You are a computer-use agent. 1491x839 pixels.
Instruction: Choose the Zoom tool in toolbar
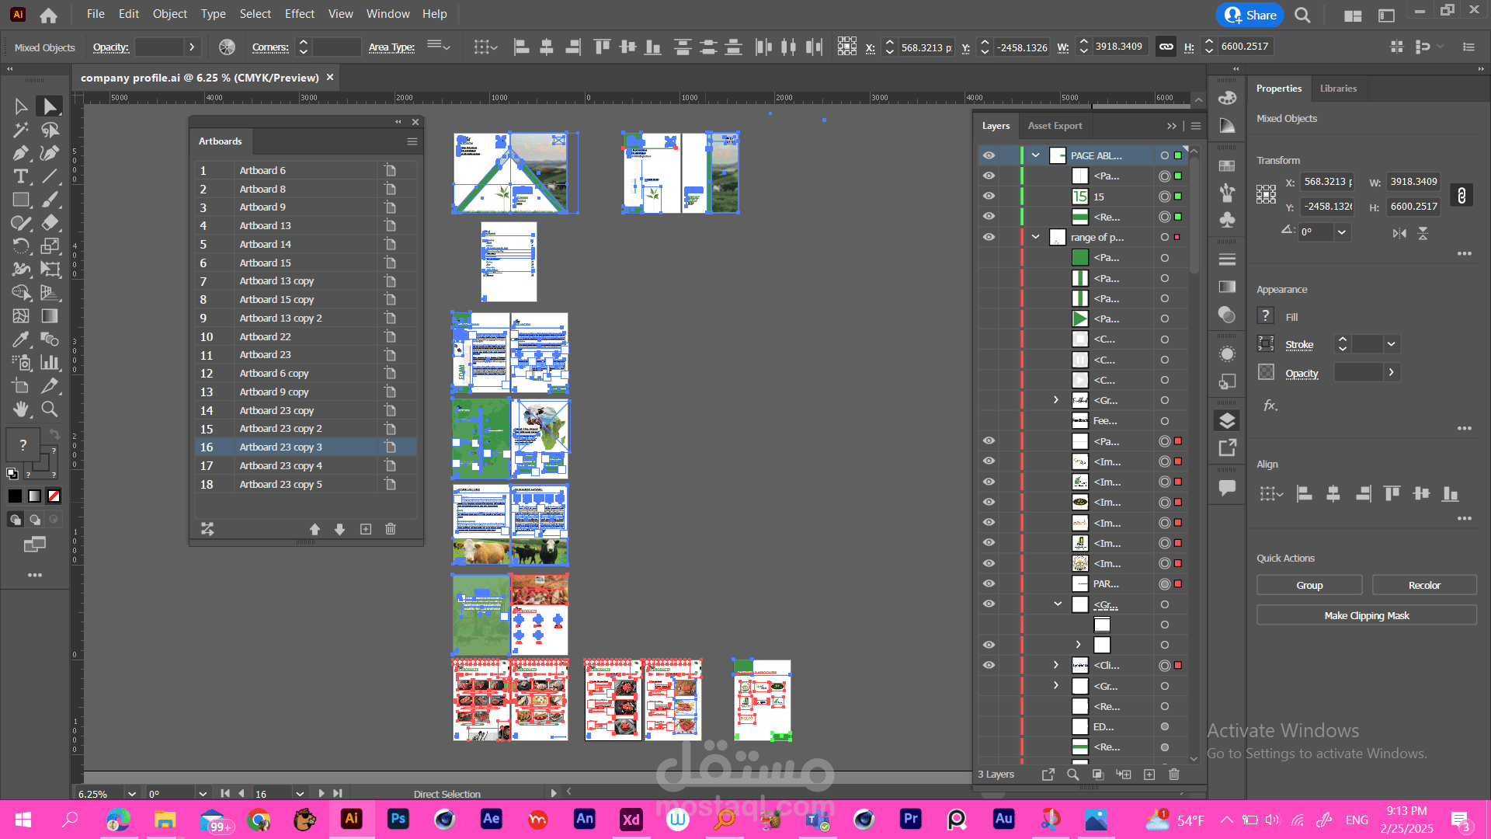click(x=50, y=409)
